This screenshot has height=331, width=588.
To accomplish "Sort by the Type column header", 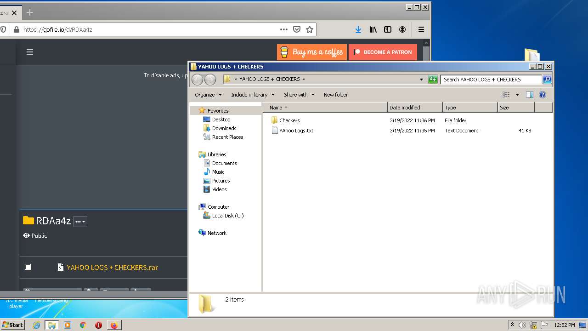I will [470, 108].
